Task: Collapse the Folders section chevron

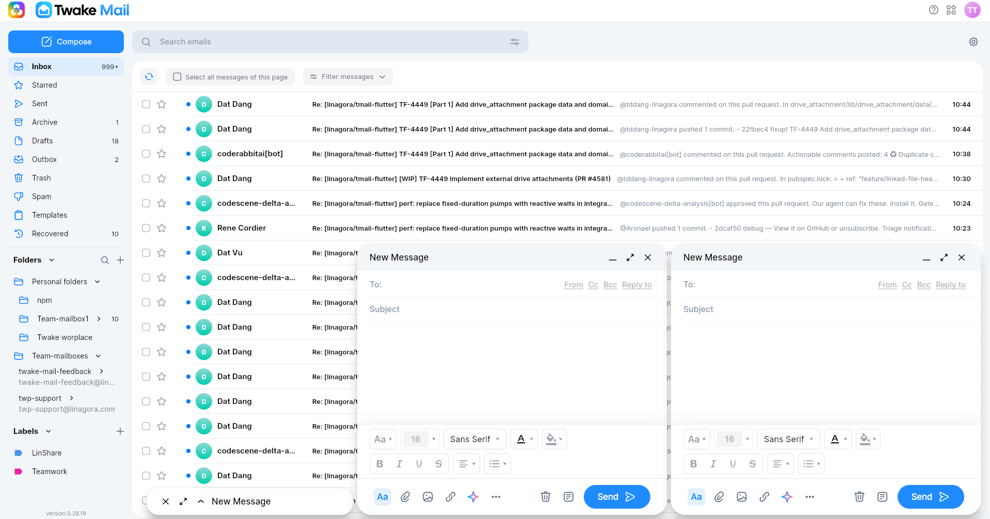Action: (52, 260)
